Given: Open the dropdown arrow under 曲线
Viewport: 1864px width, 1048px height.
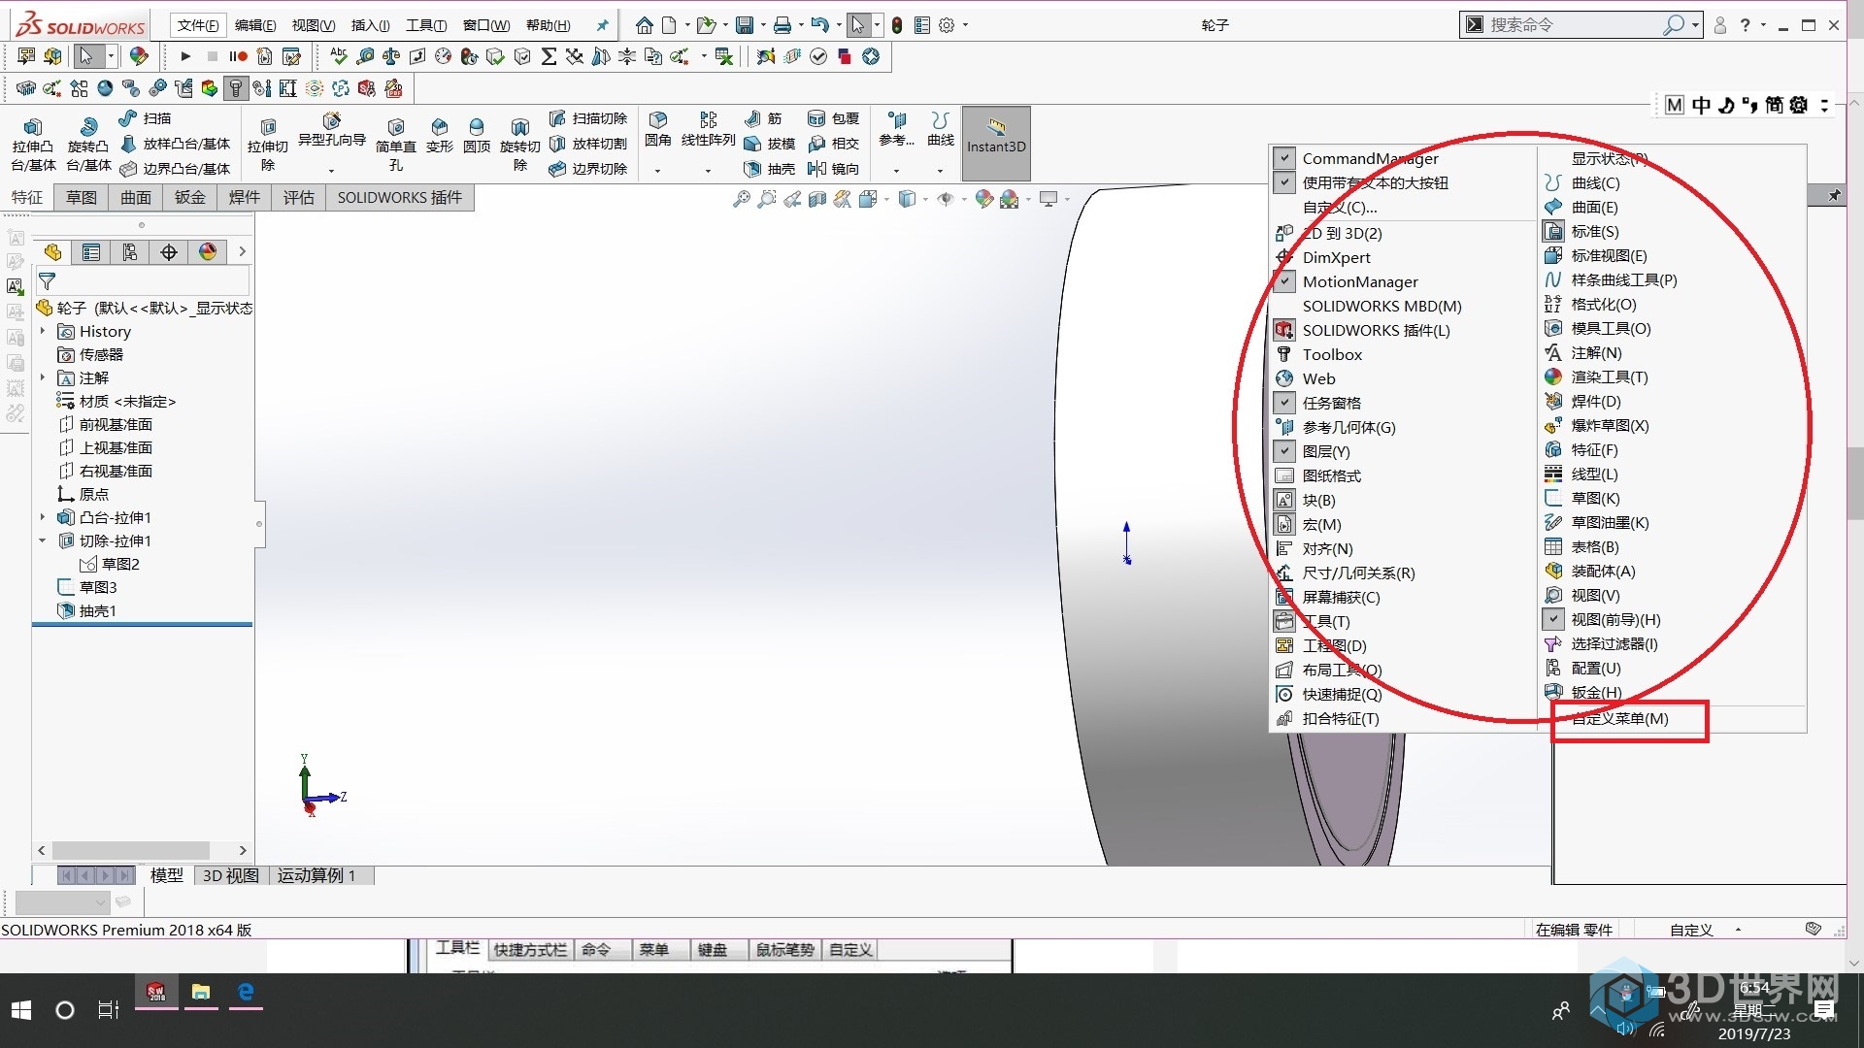Looking at the screenshot, I should pos(940,171).
